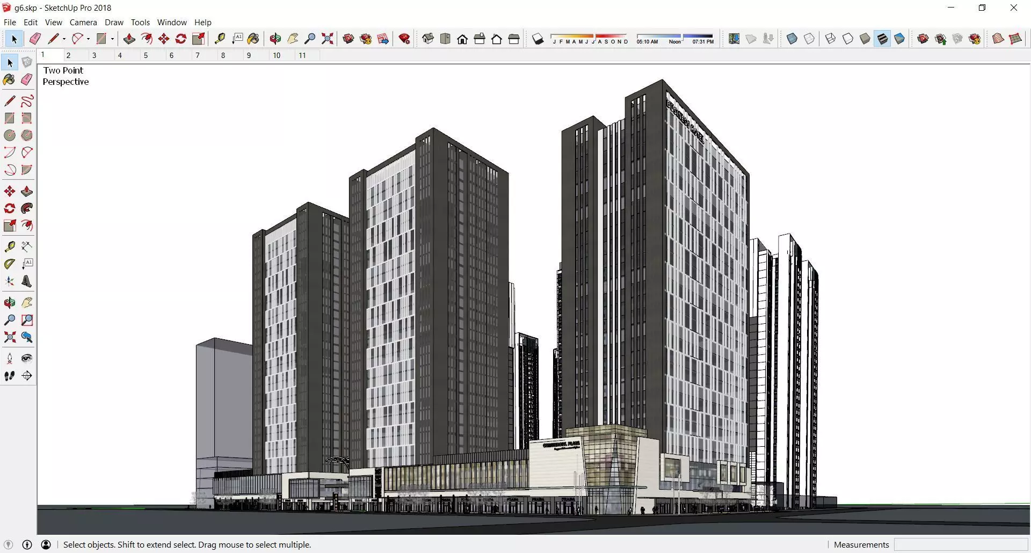Screen dimensions: 1031x553
Task: Expand the Line tool dropdown arrow
Action: point(64,39)
